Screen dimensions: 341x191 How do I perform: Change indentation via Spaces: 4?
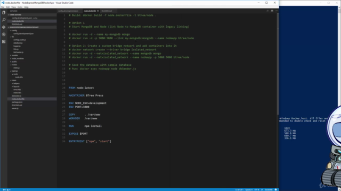(x=249, y=190)
